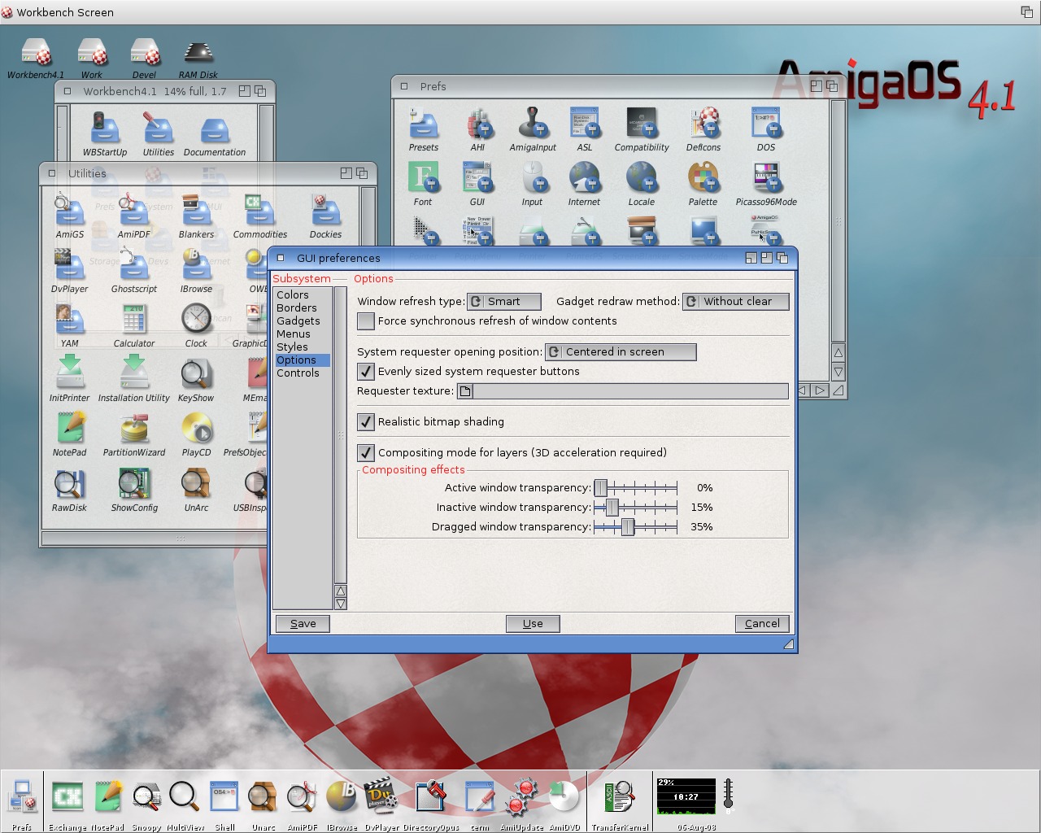
Task: Select Controls in the Subsystem list
Action: [298, 373]
